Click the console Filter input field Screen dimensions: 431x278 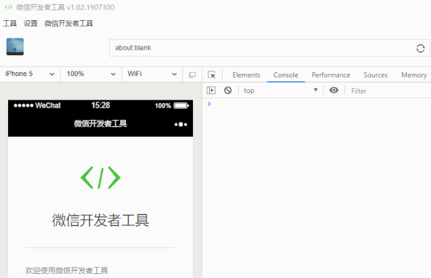pyautogui.click(x=389, y=91)
